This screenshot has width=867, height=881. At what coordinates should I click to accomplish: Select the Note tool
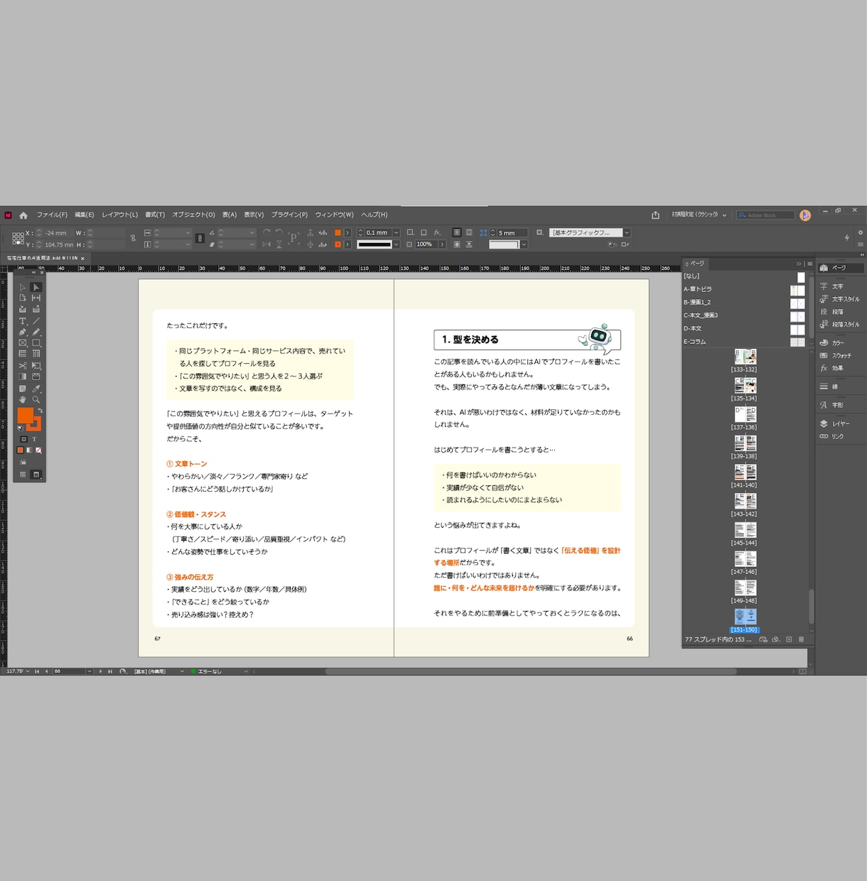[23, 389]
